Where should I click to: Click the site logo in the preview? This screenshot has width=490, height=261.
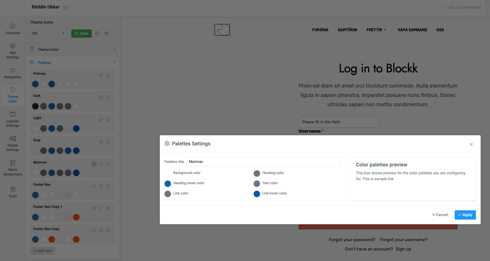tap(222, 30)
